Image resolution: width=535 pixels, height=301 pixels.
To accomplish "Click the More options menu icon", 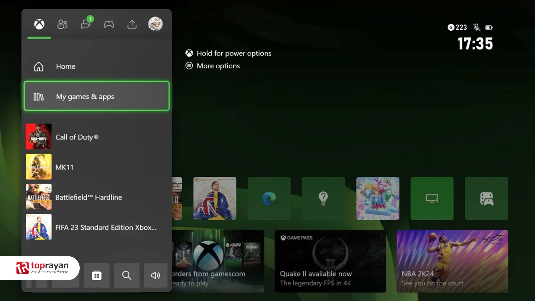I will point(189,66).
